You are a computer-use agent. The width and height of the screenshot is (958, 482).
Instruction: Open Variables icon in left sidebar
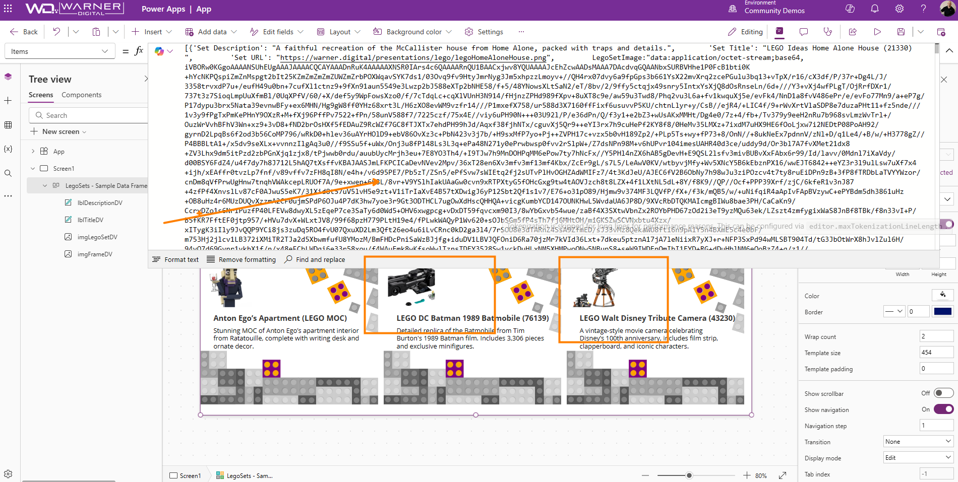8,149
